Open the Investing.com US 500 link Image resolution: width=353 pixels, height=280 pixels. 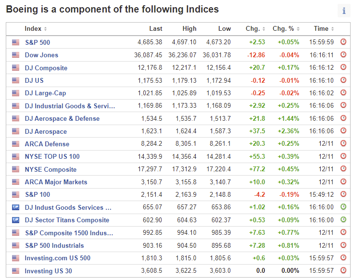pos(57,258)
